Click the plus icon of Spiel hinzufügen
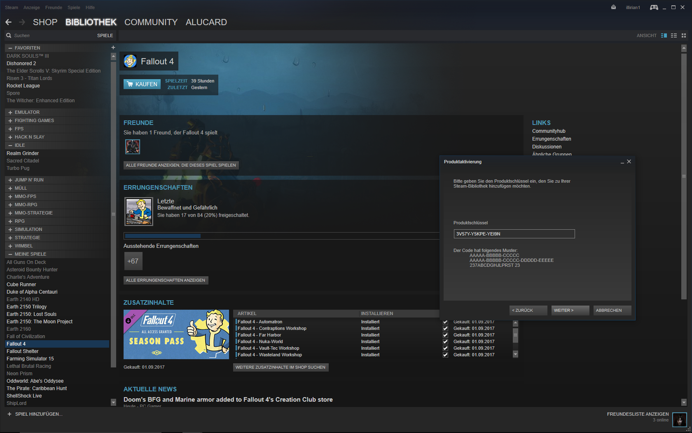692x433 pixels. coord(9,414)
